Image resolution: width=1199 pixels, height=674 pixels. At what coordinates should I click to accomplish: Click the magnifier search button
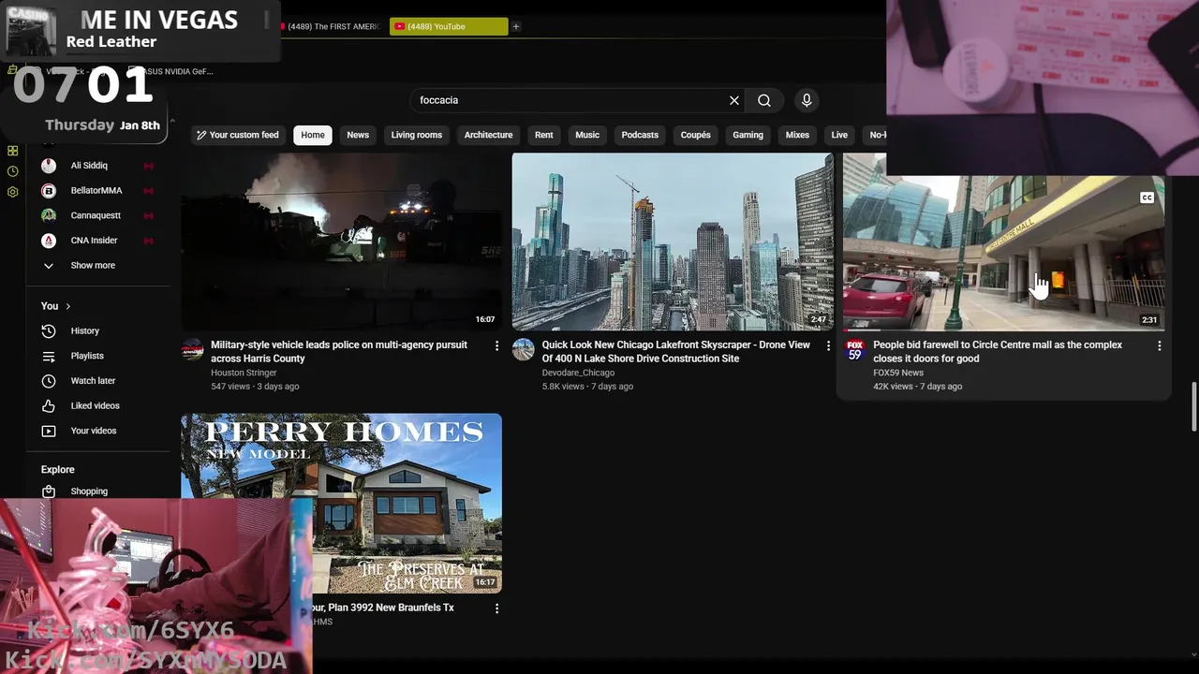click(764, 100)
